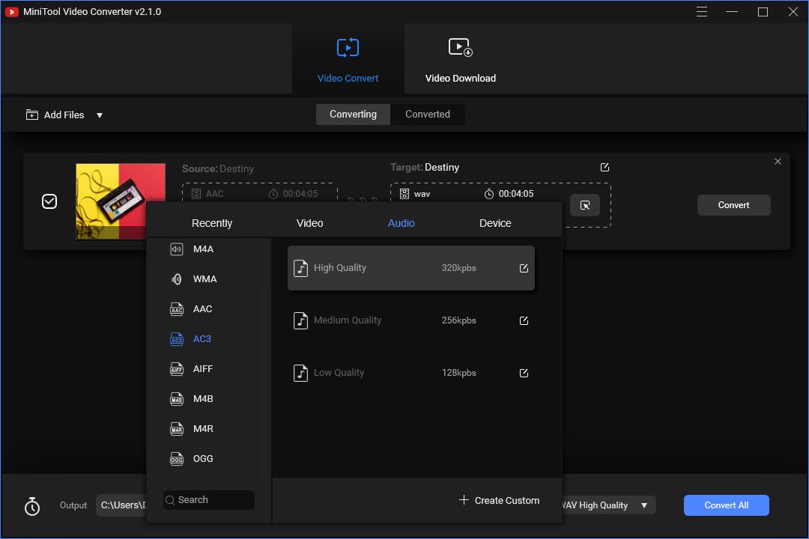Switch to the Converting tab

pyautogui.click(x=353, y=114)
